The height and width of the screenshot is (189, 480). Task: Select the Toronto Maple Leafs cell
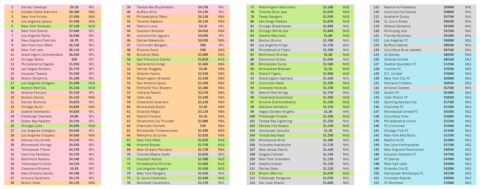click(153, 154)
